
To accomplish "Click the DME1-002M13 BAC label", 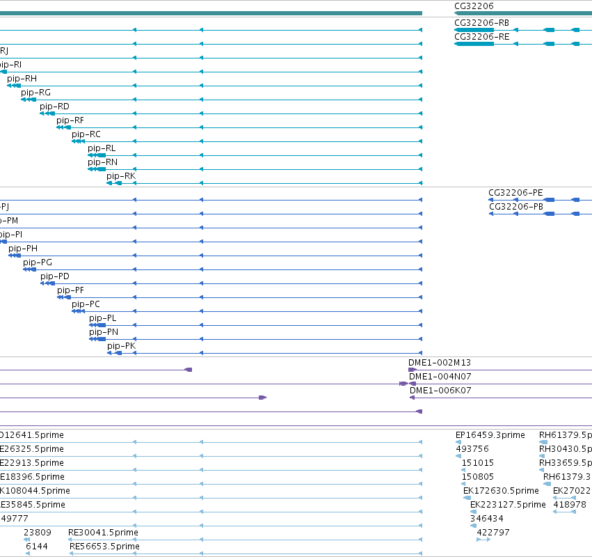I will click(440, 363).
